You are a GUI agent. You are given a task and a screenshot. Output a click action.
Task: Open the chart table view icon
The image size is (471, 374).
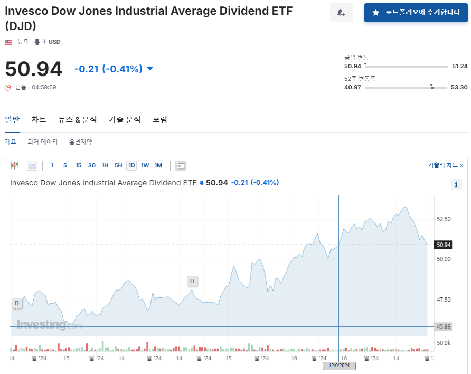pyautogui.click(x=181, y=165)
